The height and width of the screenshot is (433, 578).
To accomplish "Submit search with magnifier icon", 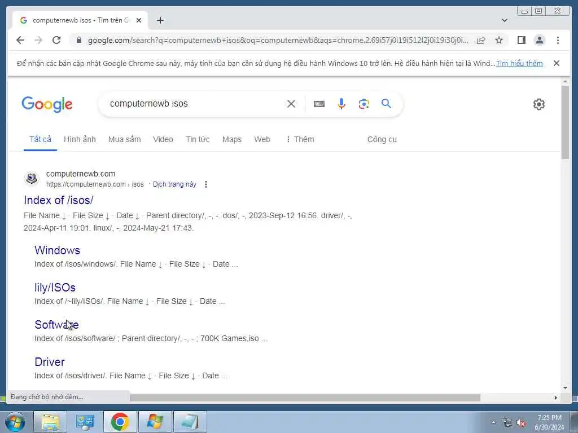I will pos(386,104).
